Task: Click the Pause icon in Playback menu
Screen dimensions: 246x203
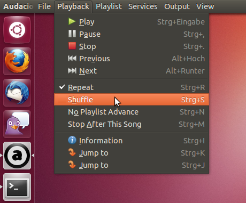Action: coord(72,34)
